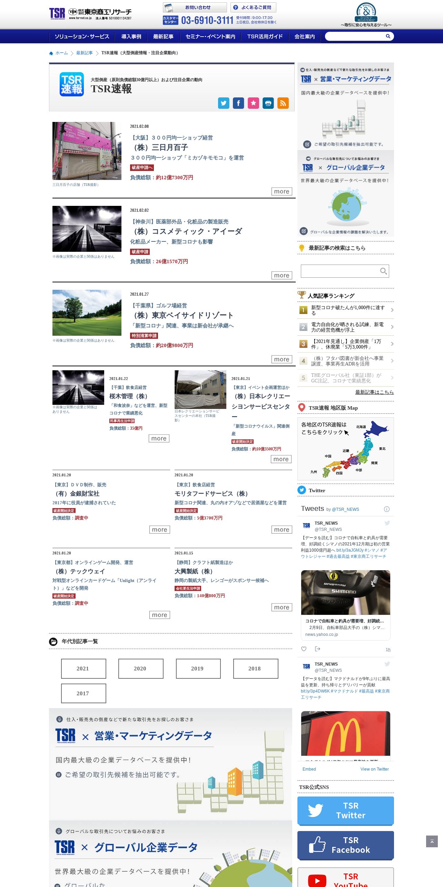Screen dimensions: 443x887
Task: Open the お問い合わせ contact button
Action: click(x=195, y=7)
